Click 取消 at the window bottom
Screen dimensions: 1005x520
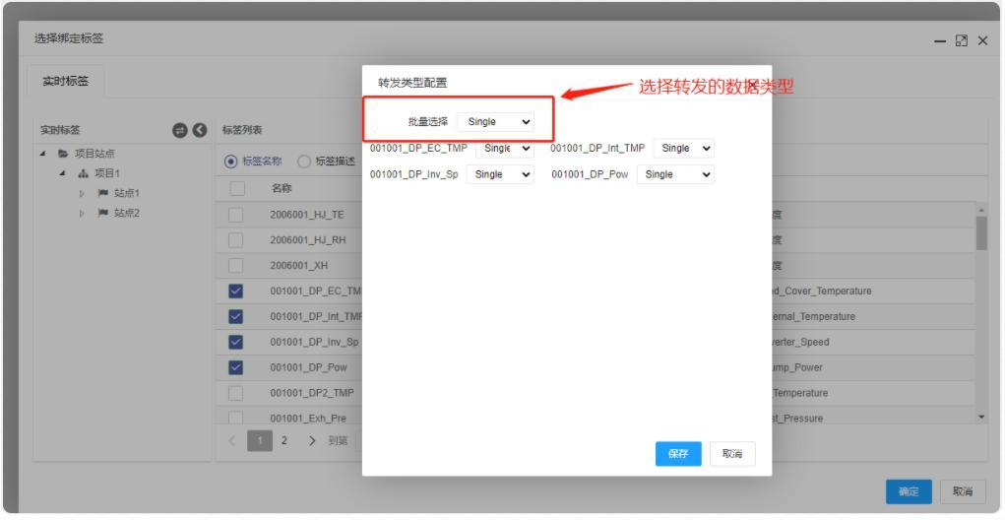[962, 491]
